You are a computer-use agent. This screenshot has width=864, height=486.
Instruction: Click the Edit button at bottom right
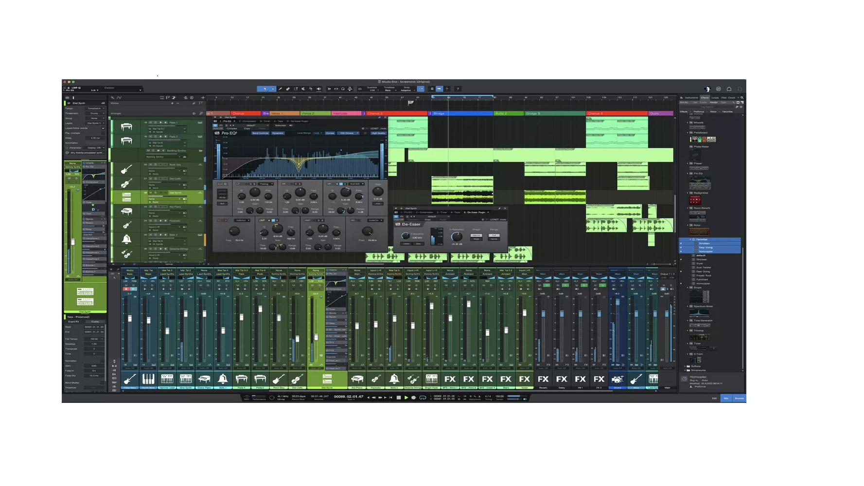point(714,398)
